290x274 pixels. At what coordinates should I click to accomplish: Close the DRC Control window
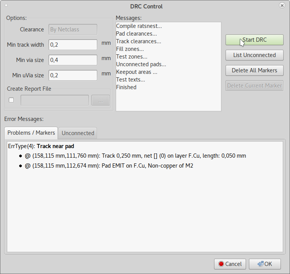(x=282, y=6)
